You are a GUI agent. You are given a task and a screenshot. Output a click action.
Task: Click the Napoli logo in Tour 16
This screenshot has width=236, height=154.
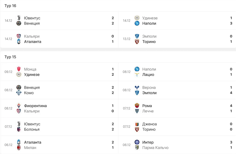(137, 23)
